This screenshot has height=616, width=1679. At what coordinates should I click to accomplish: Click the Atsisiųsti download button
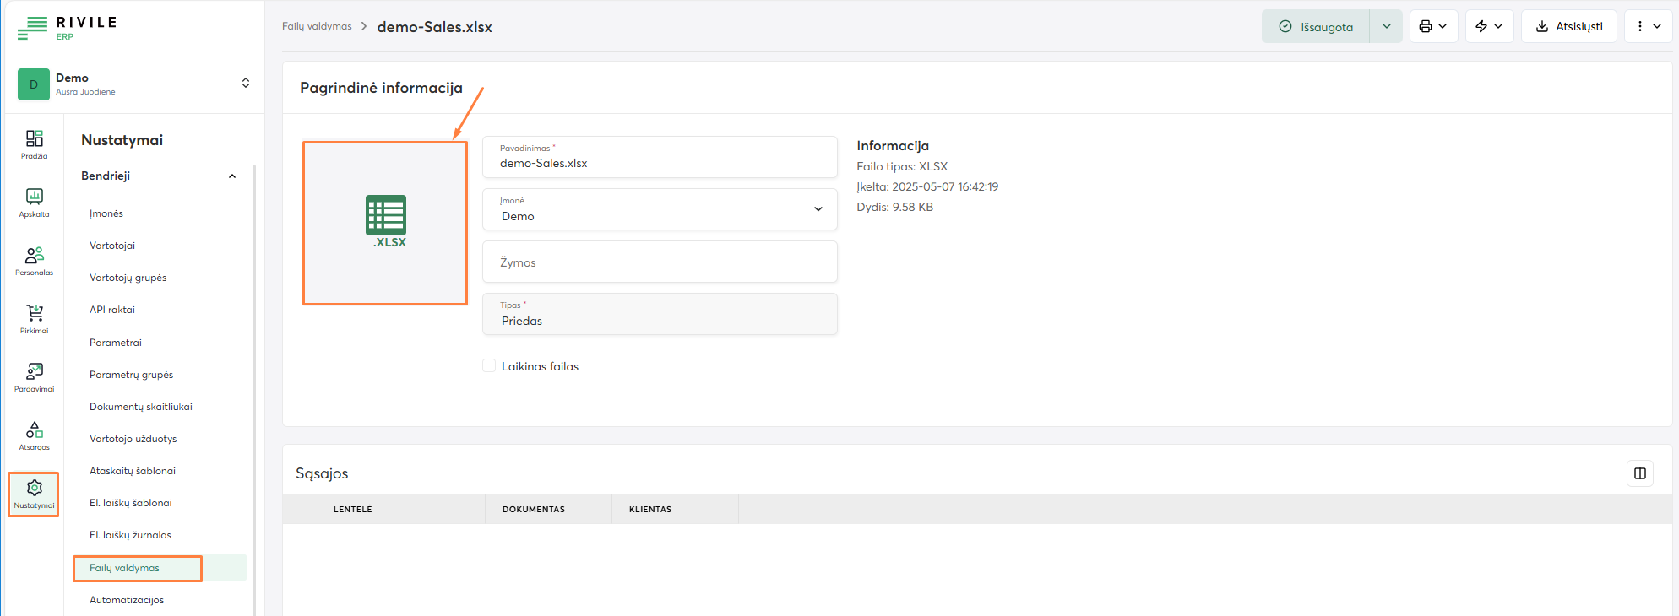tap(1568, 26)
